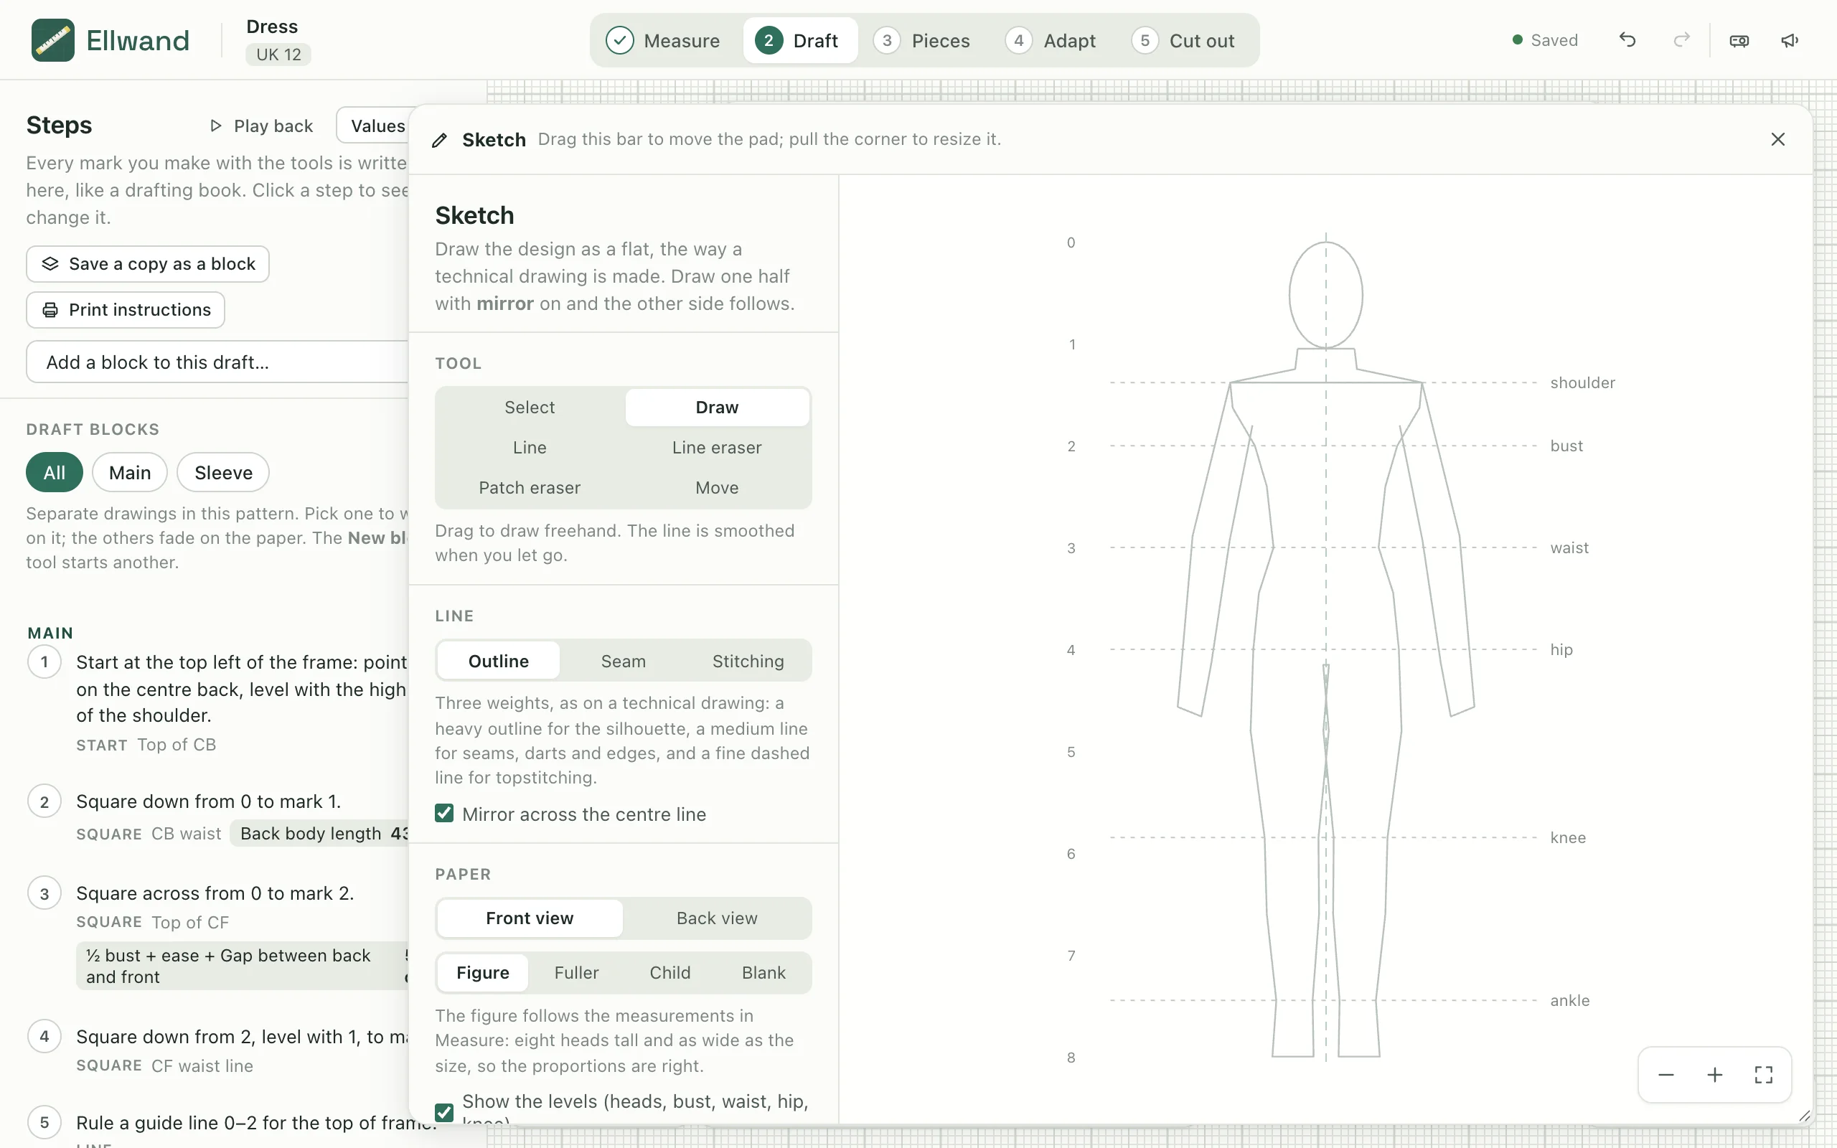The width and height of the screenshot is (1837, 1148).
Task: Toggle Show the levels checkbox
Action: coord(444,1112)
